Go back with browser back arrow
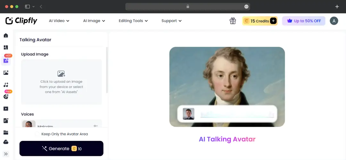346x160 pixels. [41, 7]
